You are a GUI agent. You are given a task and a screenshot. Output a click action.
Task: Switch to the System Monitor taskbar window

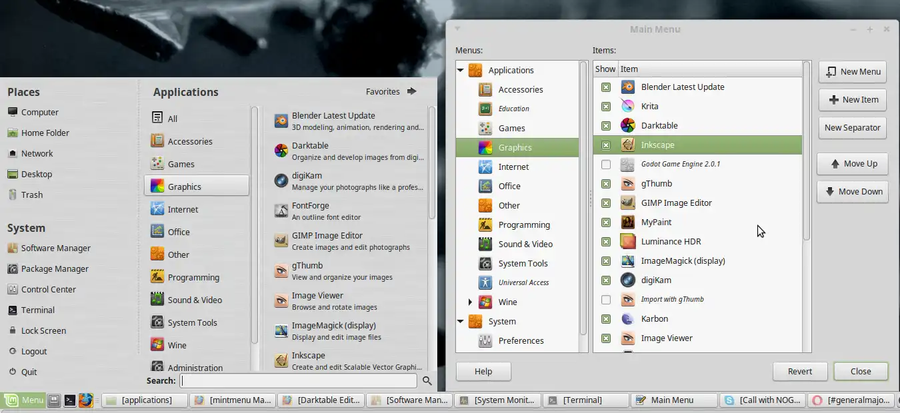498,400
